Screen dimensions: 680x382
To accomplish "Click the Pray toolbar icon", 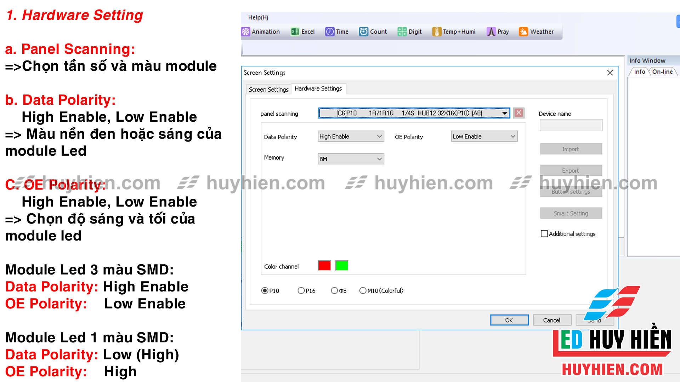I will tap(491, 32).
